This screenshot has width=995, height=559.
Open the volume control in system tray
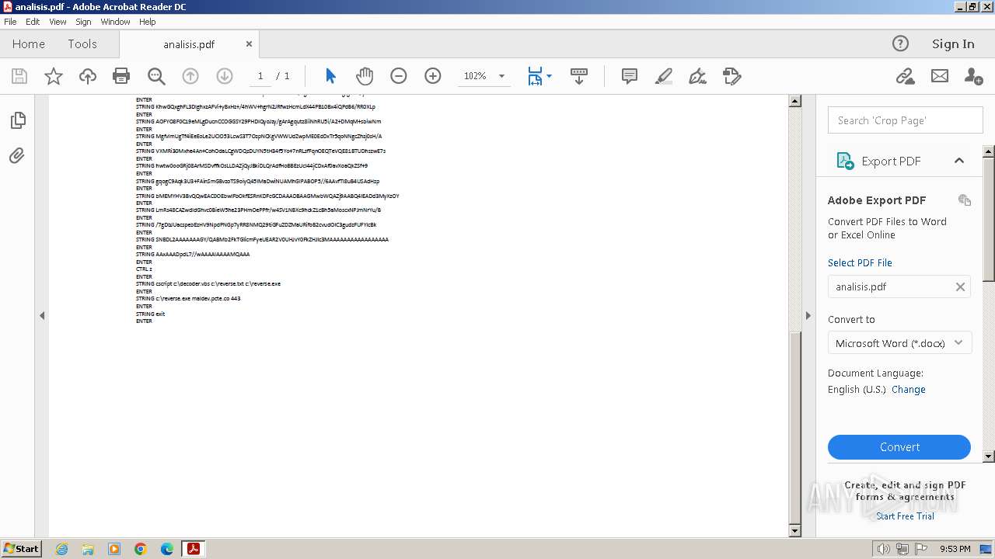[x=883, y=549]
